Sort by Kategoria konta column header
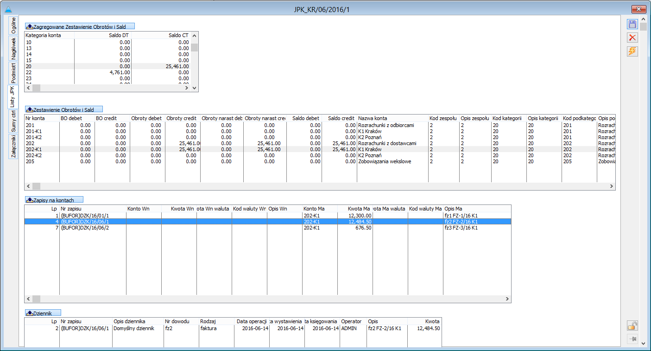The width and height of the screenshot is (651, 351). click(49, 35)
